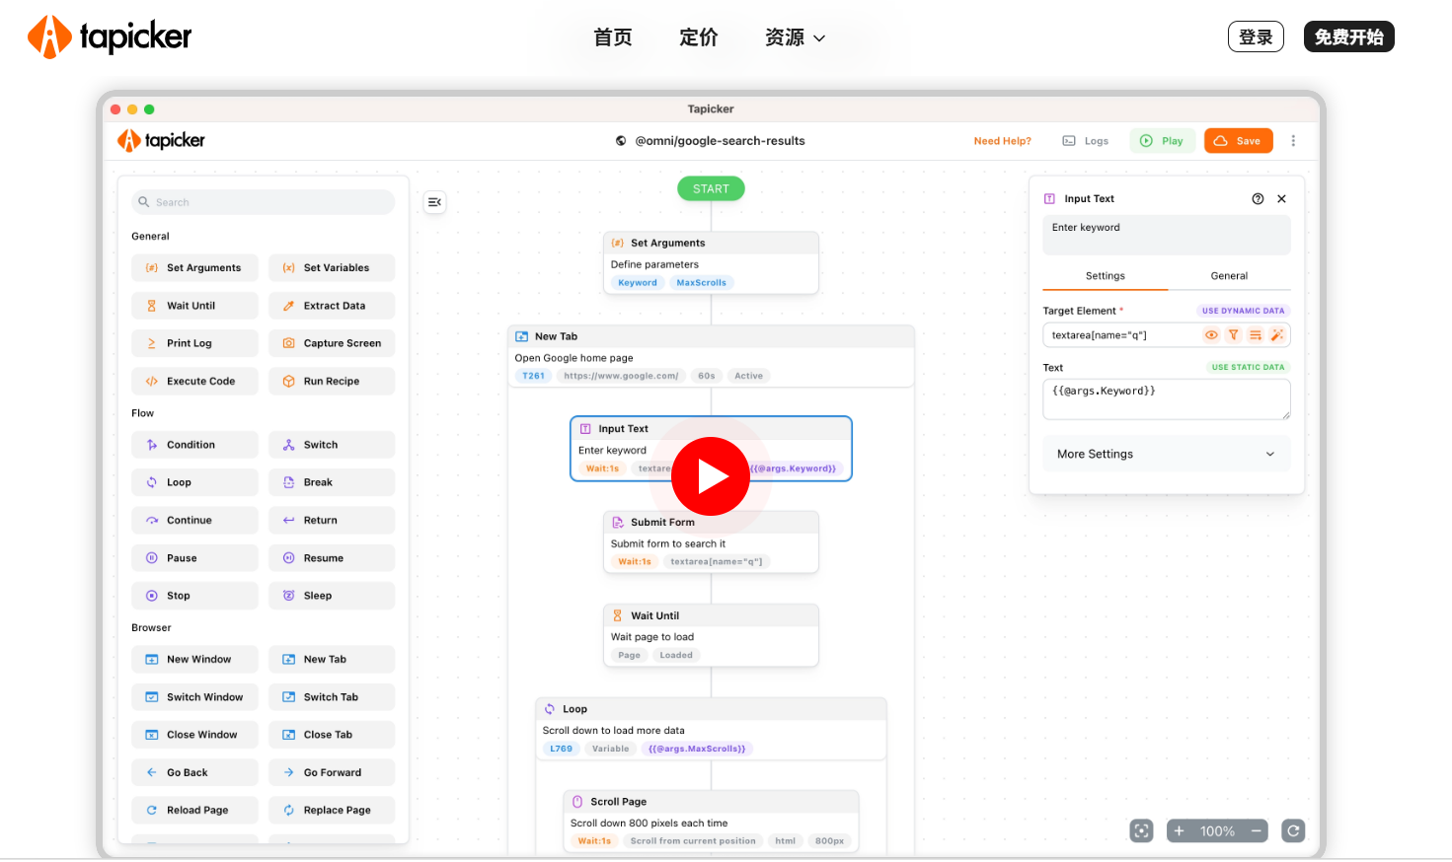Click the 免费开始 button
The height and width of the screenshot is (862, 1452).
[1348, 36]
